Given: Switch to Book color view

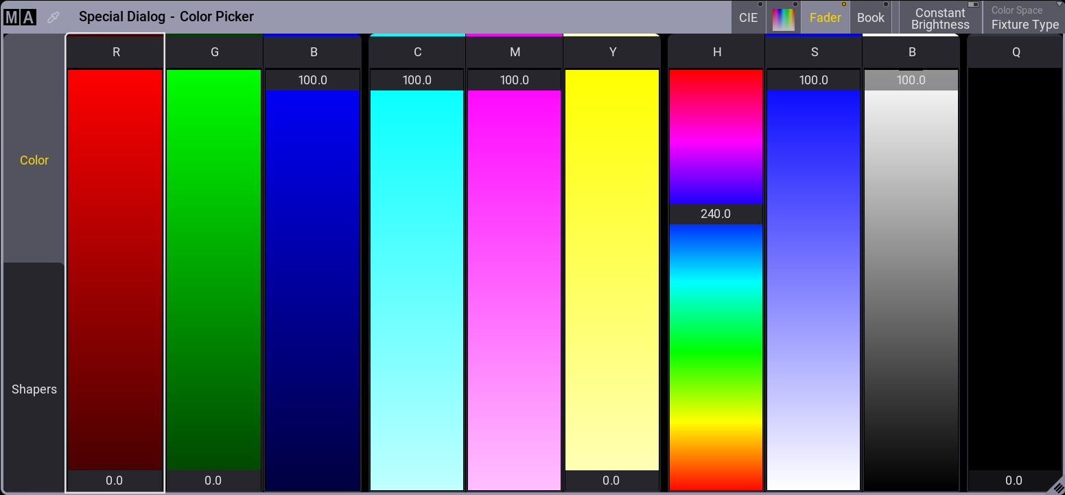Looking at the screenshot, I should coord(871,17).
